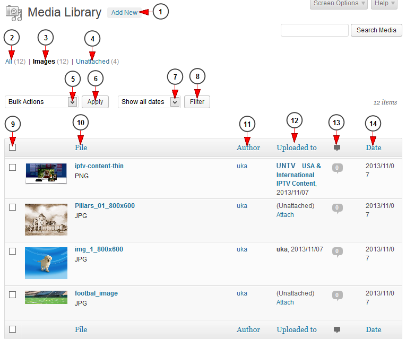406x339 pixels.
Task: Click the "12 items" count text
Action: coord(385,102)
